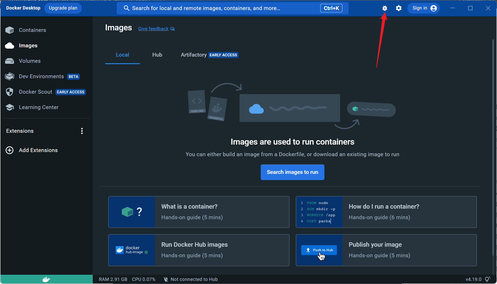Click the Sign in button
497x284 pixels.
(424, 8)
